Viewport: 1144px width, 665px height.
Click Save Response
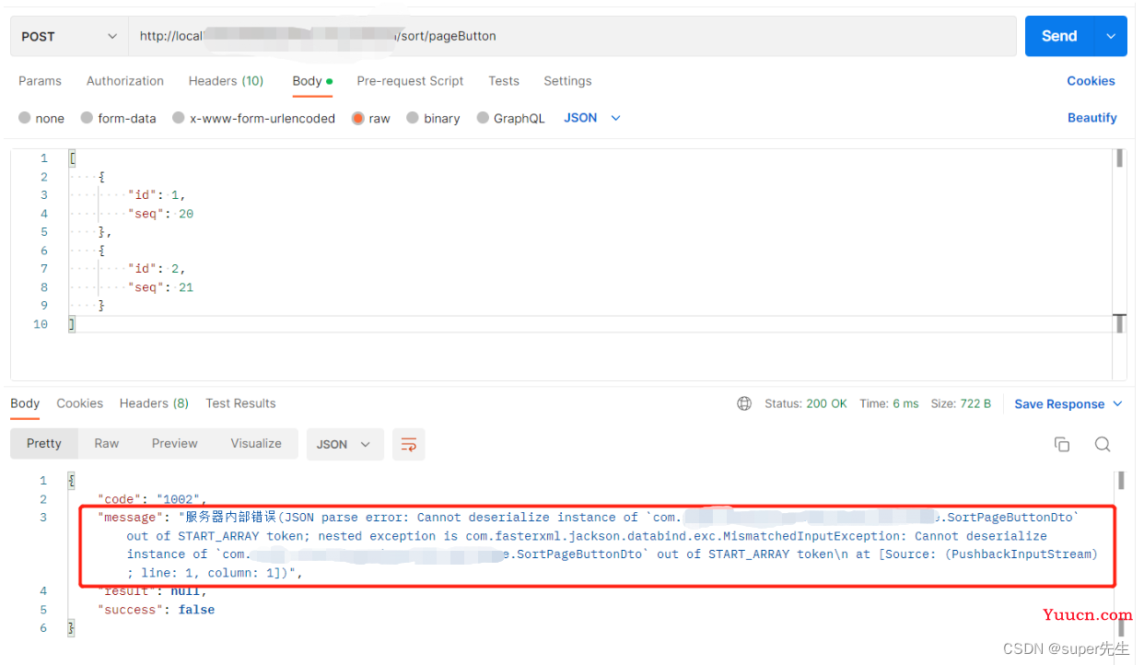1059,404
